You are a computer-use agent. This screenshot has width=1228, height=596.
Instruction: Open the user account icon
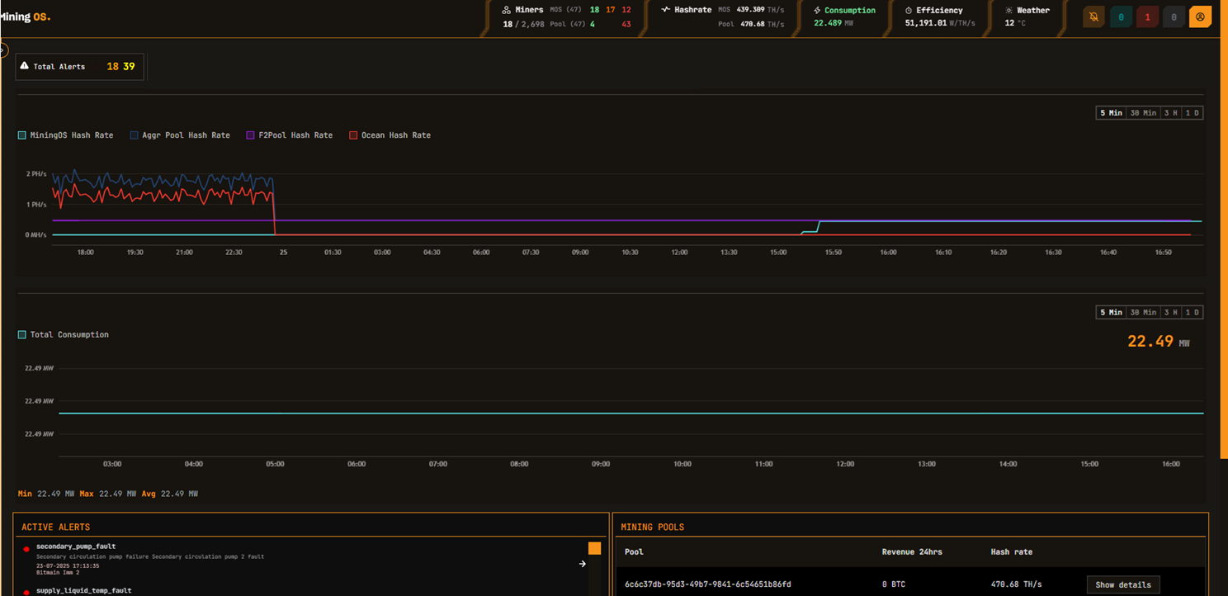[1200, 17]
